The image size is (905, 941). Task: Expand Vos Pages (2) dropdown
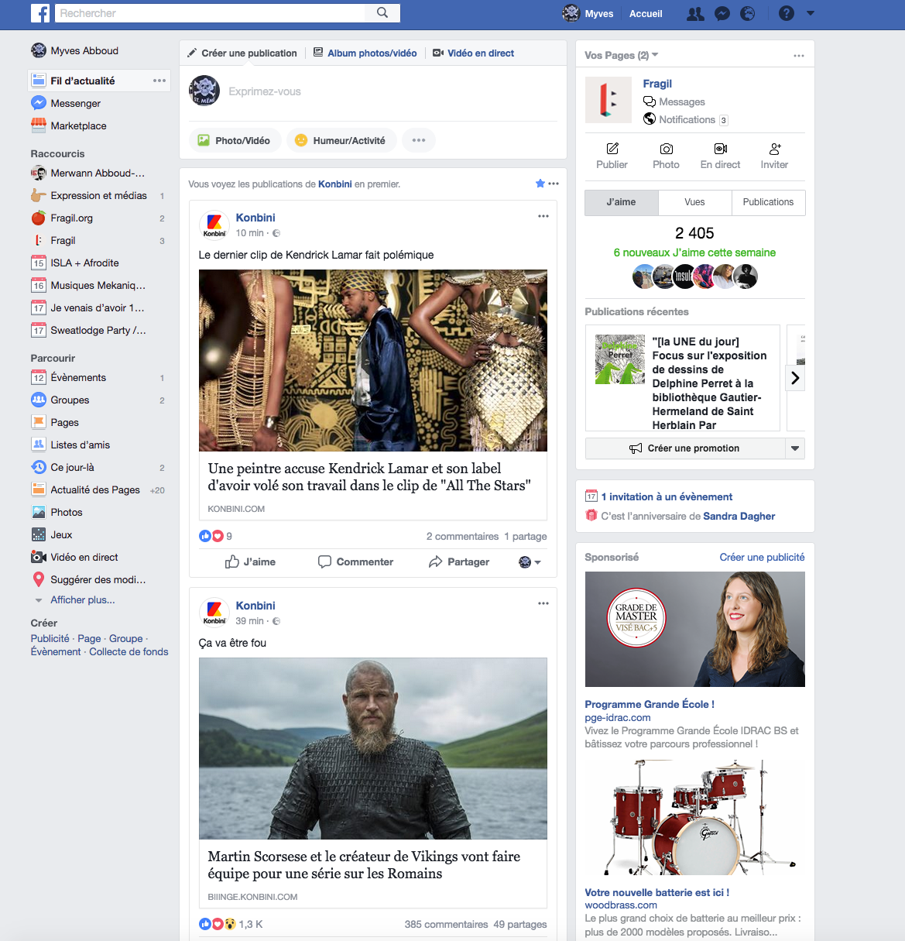coord(622,55)
